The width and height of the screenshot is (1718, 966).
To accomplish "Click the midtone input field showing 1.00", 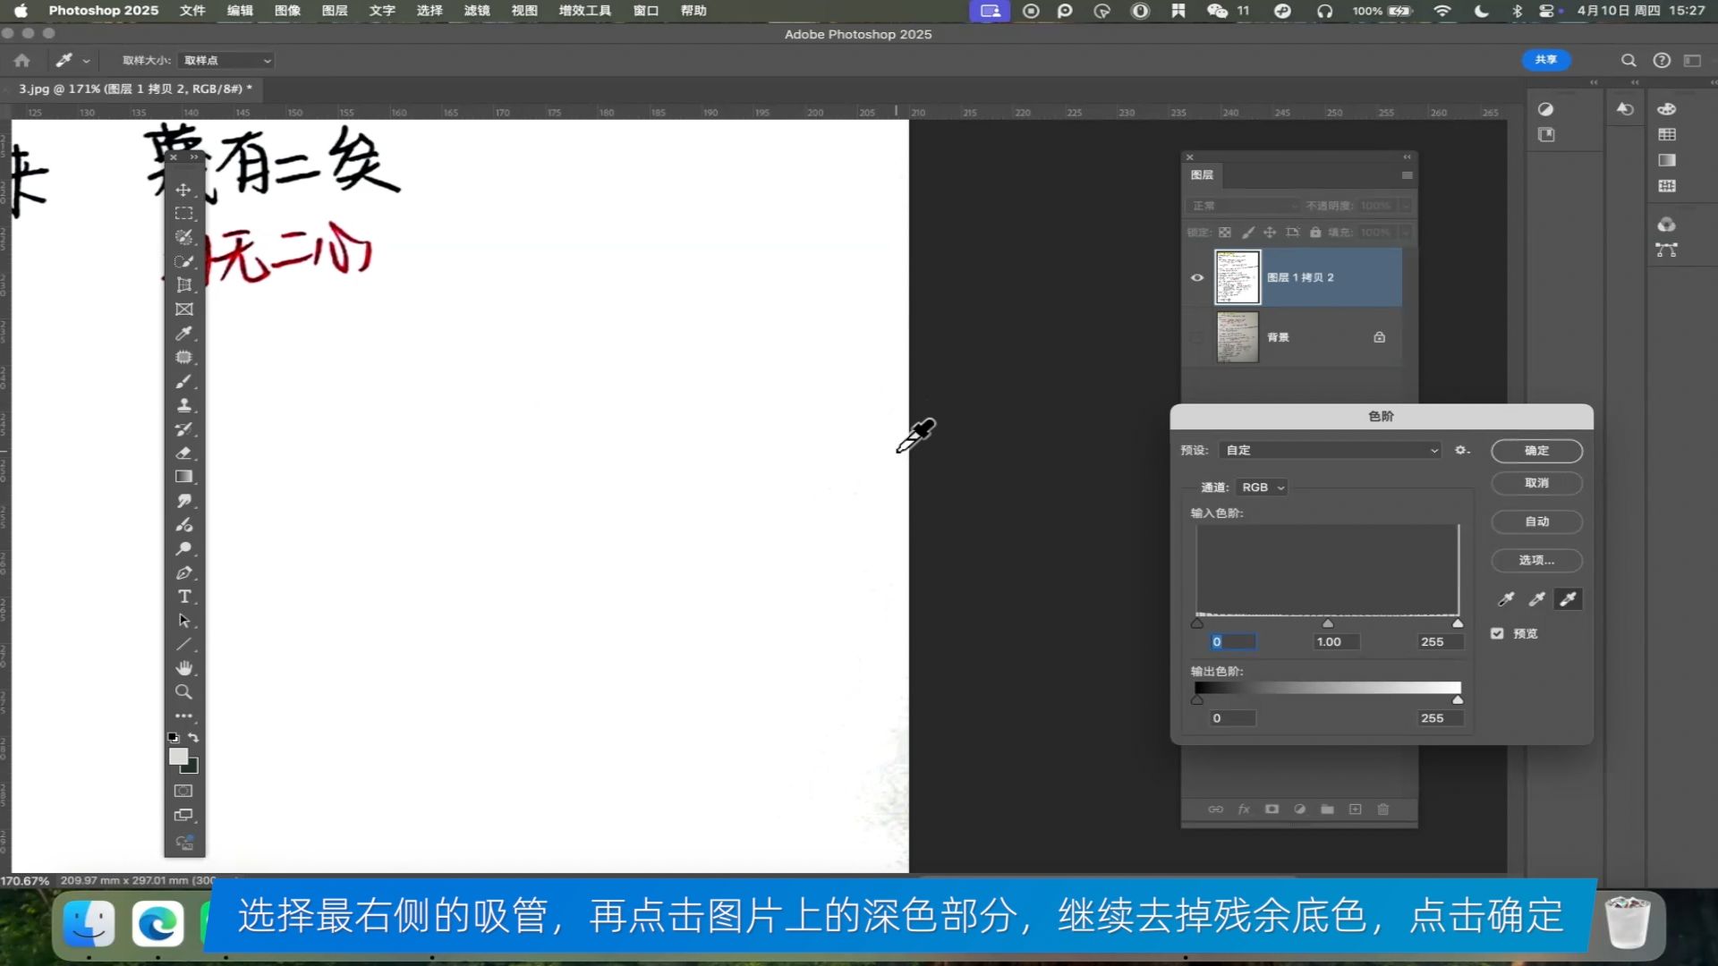I will pyautogui.click(x=1336, y=642).
